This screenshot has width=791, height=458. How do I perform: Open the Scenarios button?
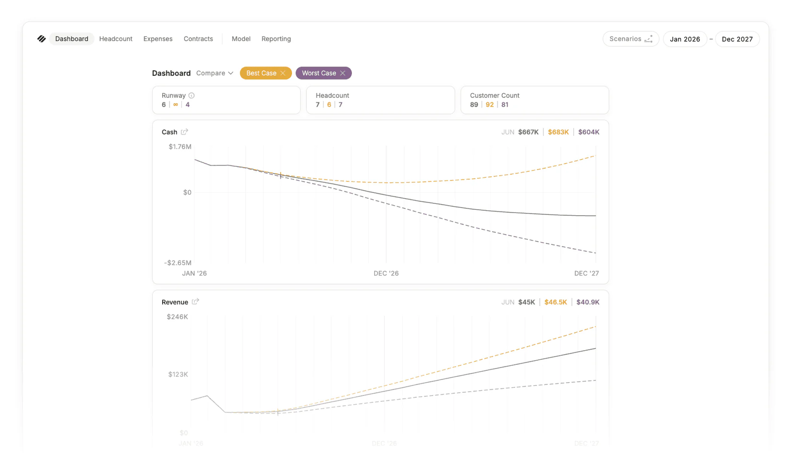631,39
